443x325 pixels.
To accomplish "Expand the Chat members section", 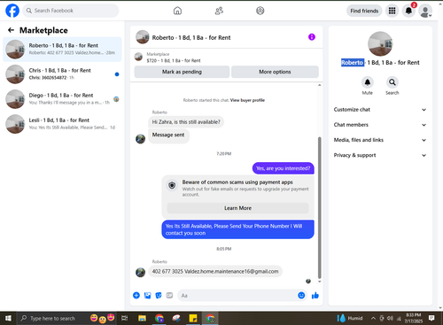I will pos(380,125).
